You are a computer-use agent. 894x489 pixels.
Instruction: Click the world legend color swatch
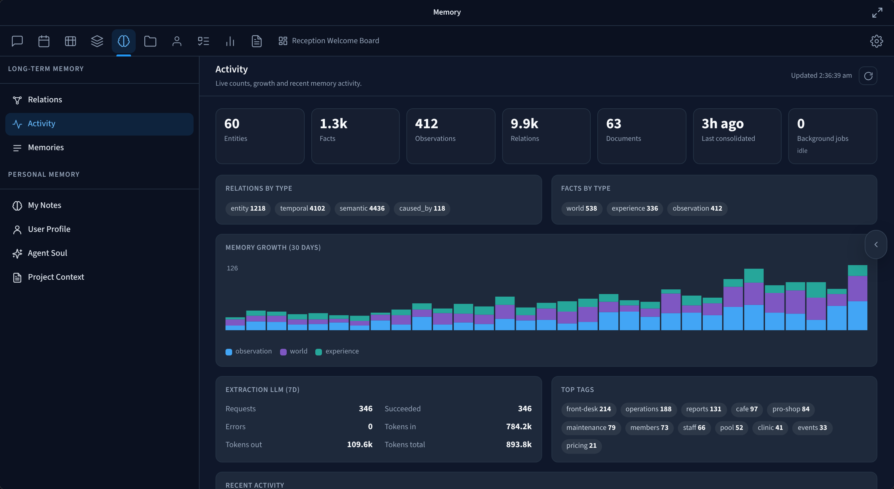pos(283,352)
